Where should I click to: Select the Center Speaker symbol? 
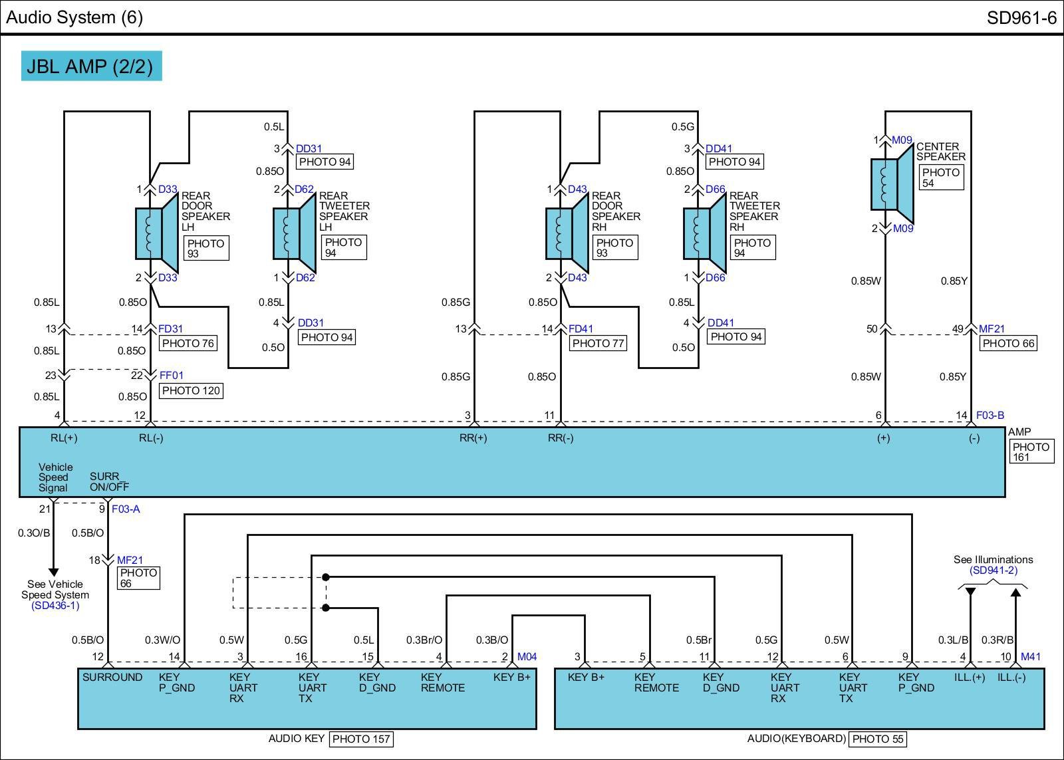(x=892, y=184)
